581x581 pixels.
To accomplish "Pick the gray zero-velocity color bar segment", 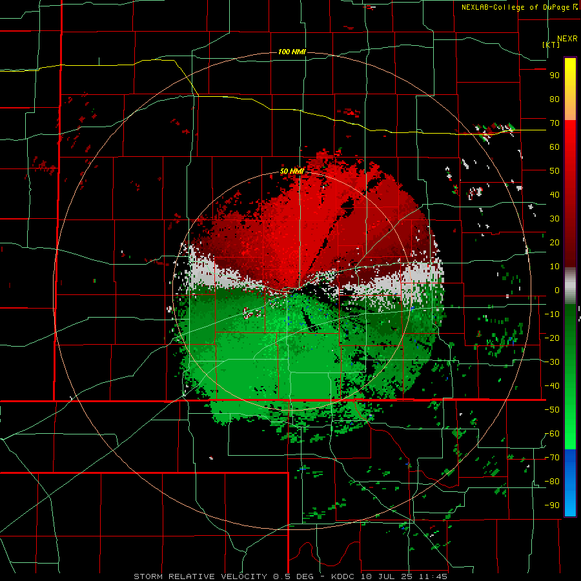I will click(x=570, y=286).
